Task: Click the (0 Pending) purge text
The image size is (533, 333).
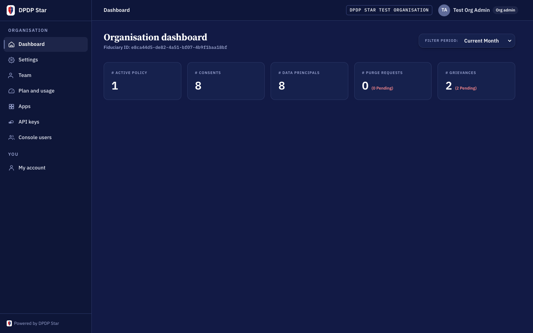Action: coord(382,88)
